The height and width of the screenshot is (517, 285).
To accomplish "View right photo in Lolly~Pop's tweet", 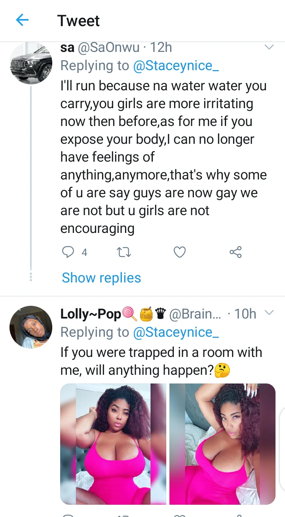I will (222, 444).
